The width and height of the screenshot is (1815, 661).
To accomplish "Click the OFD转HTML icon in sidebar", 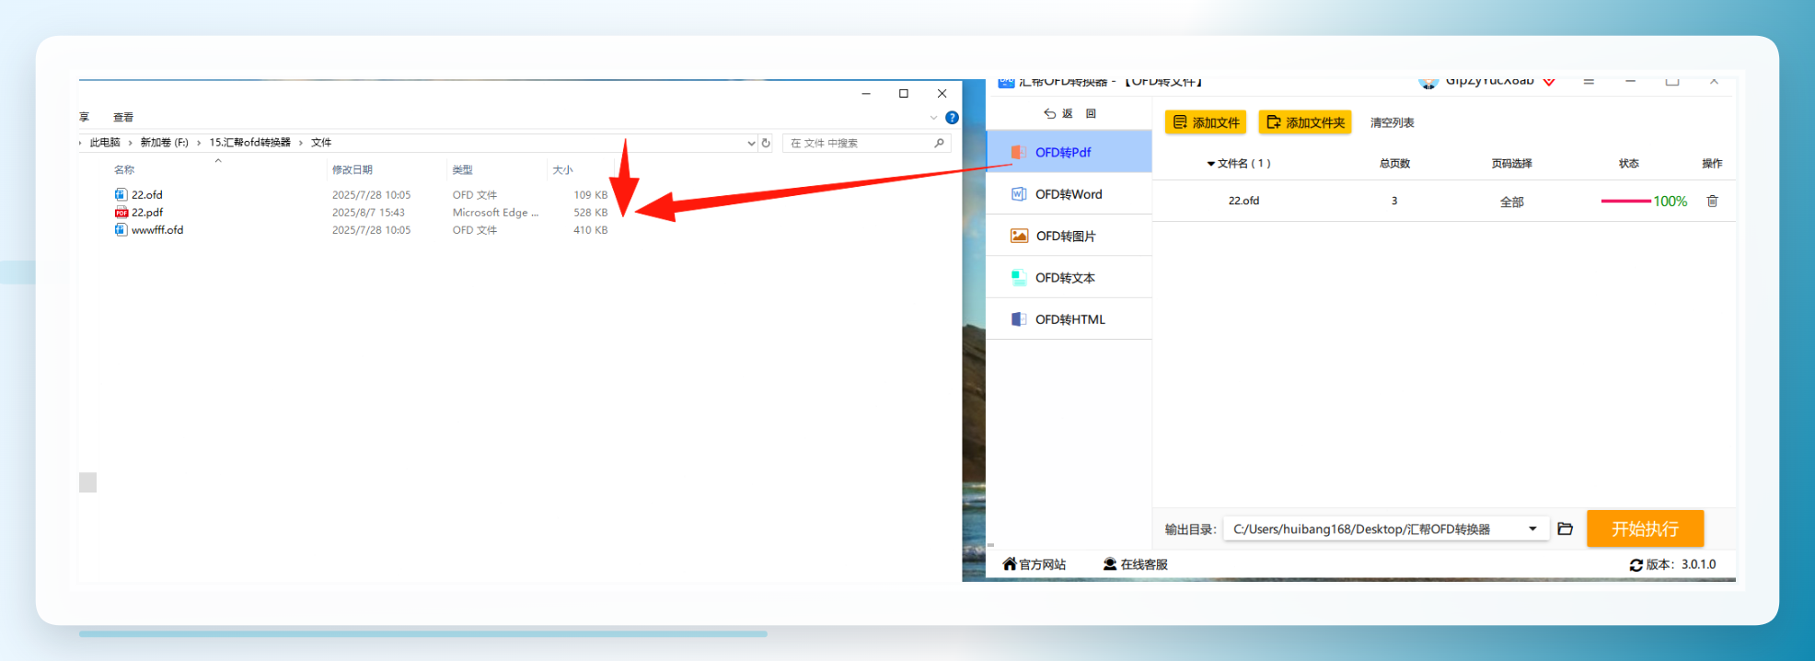I will (1018, 319).
